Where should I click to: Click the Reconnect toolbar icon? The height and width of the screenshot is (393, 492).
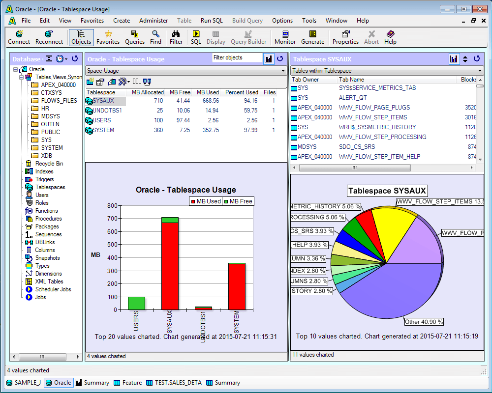49,37
